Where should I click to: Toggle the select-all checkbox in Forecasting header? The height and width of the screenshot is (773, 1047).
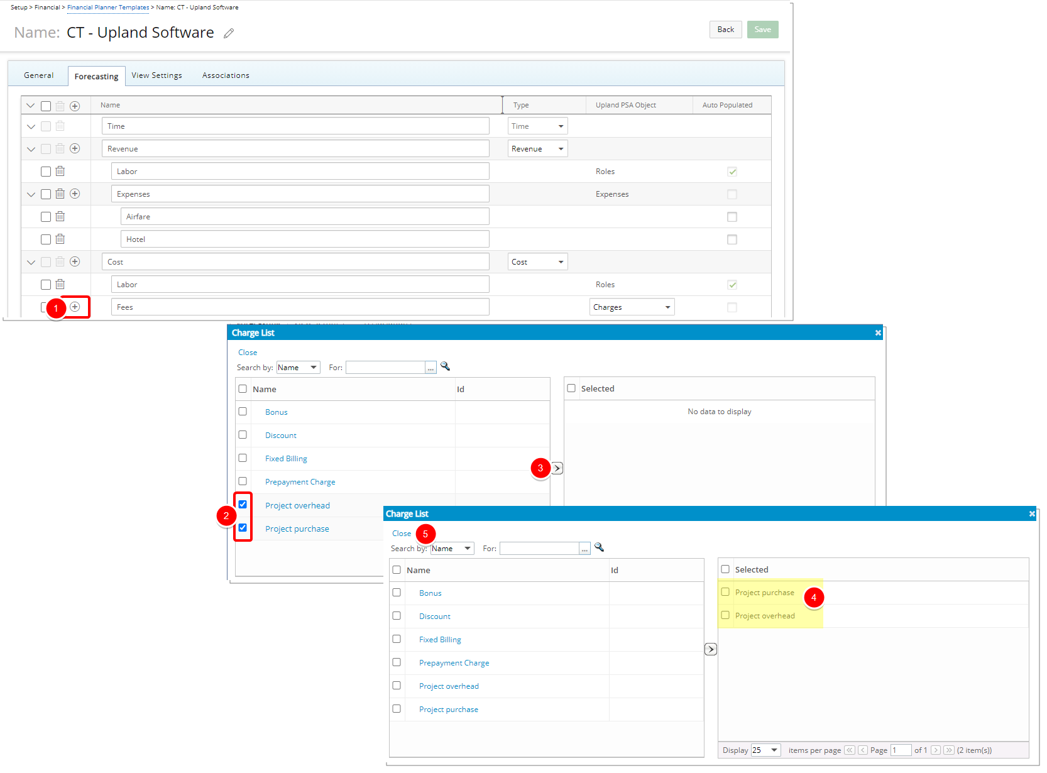(x=46, y=106)
